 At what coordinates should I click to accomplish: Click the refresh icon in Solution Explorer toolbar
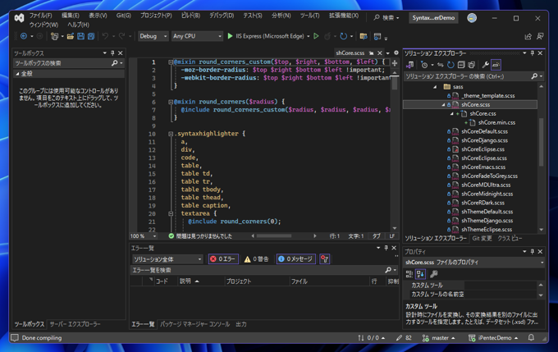[451, 64]
